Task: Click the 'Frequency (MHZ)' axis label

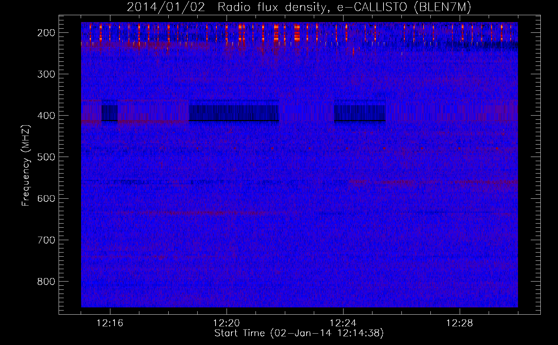Action: [26, 166]
